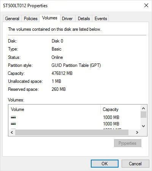Viewport: 152px width, 171px height.
Task: Click the Basic type value
Action: click(x=57, y=49)
